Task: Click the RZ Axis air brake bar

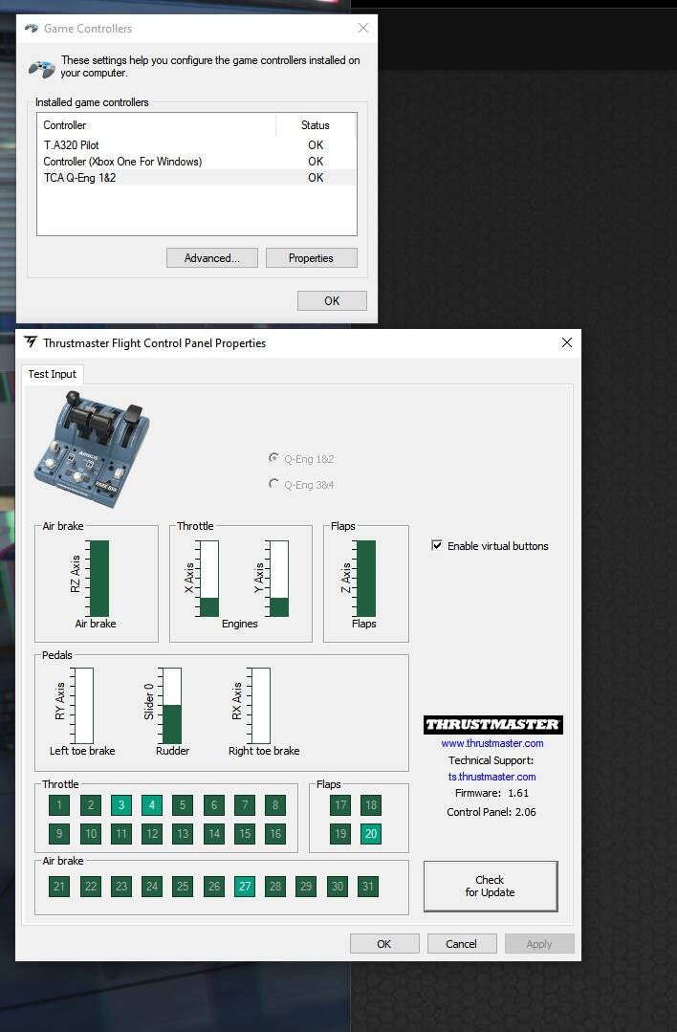Action: tap(98, 579)
